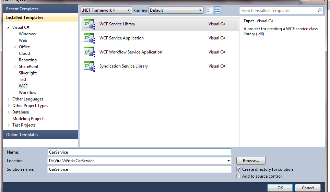Click the WCF Workflow Service Application icon
The image size is (330, 192).
89,52
